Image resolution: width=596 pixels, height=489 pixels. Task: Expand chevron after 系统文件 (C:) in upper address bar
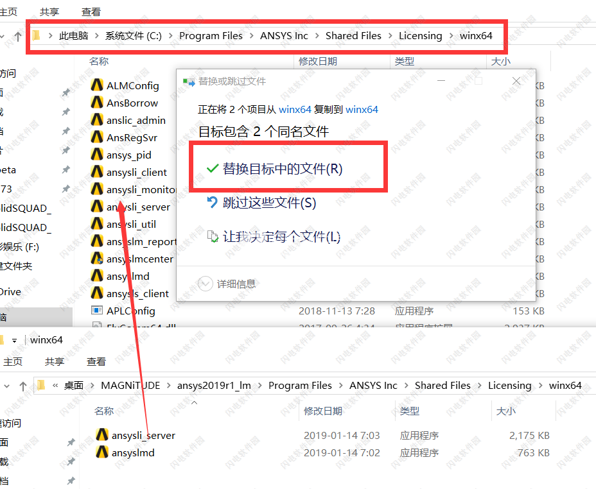(170, 36)
